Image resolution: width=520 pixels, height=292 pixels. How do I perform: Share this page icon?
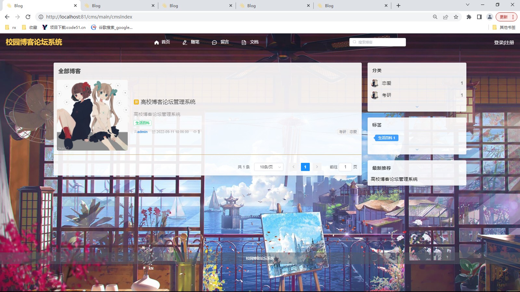tap(446, 17)
